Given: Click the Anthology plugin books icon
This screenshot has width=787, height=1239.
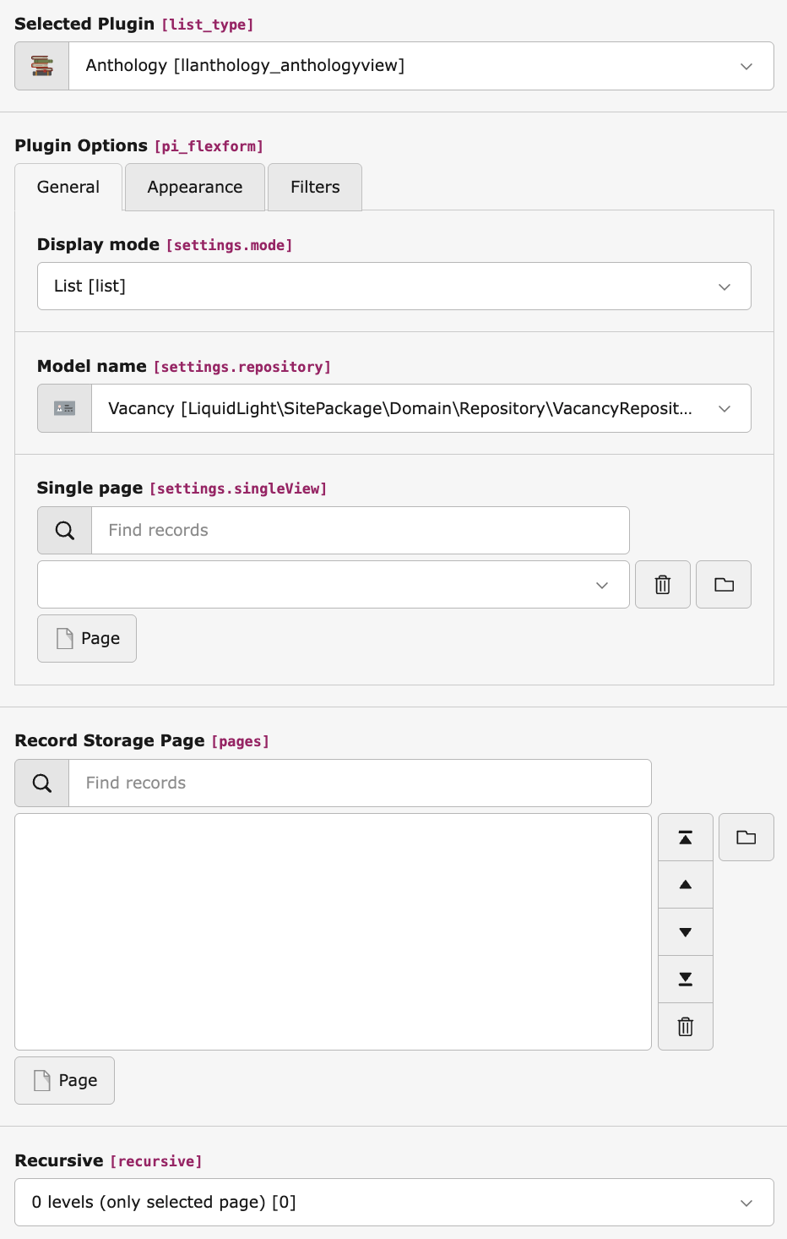Looking at the screenshot, I should click(x=41, y=65).
